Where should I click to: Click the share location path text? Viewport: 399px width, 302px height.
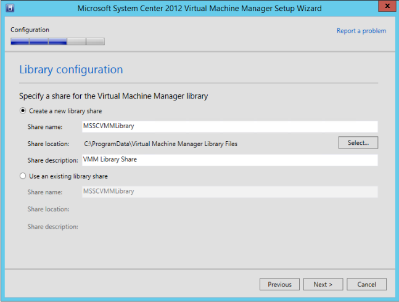pyautogui.click(x=160, y=144)
